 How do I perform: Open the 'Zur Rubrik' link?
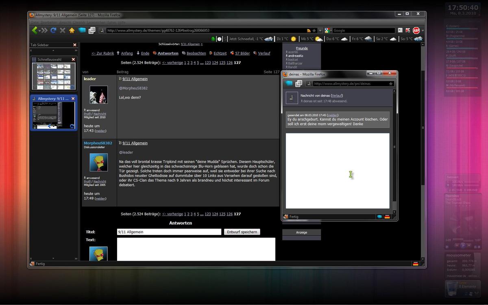[x=102, y=53]
